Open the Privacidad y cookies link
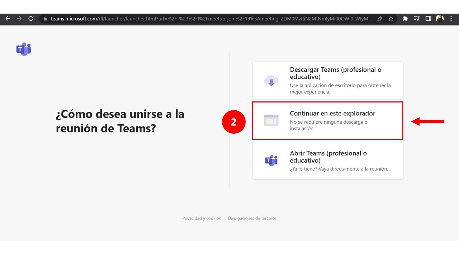The height and width of the screenshot is (258, 459). tap(201, 218)
